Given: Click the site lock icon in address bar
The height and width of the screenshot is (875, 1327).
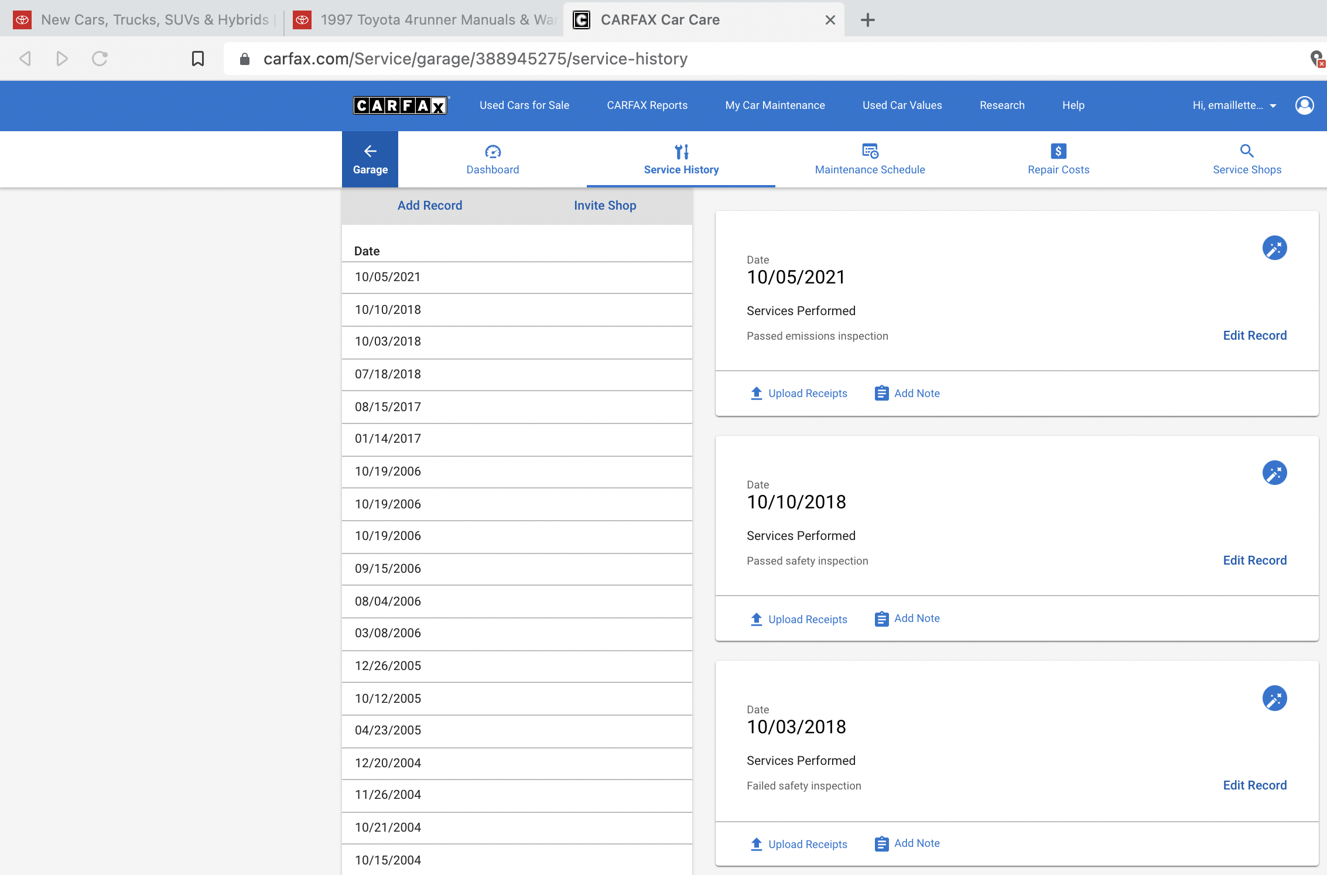Looking at the screenshot, I should point(245,59).
